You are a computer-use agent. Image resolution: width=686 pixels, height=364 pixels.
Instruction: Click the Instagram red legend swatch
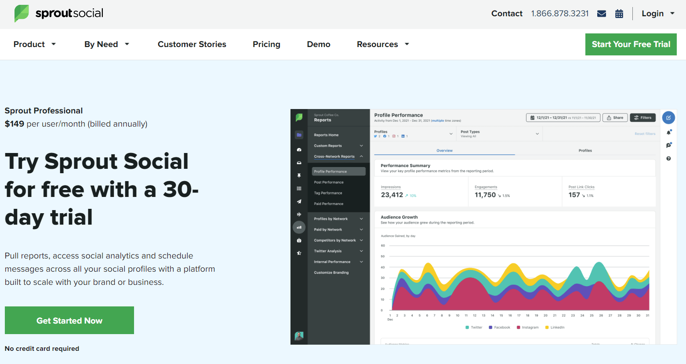tap(519, 328)
